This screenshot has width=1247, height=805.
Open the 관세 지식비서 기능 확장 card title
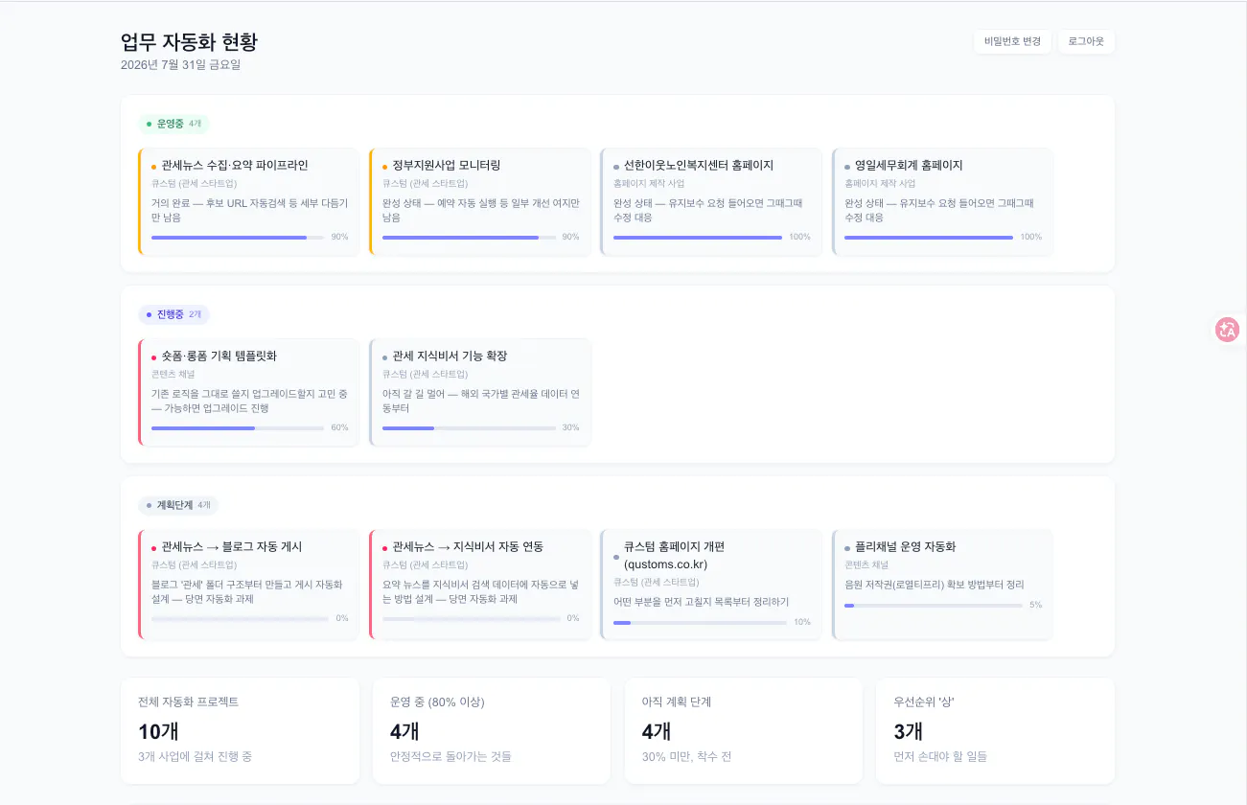coord(450,356)
